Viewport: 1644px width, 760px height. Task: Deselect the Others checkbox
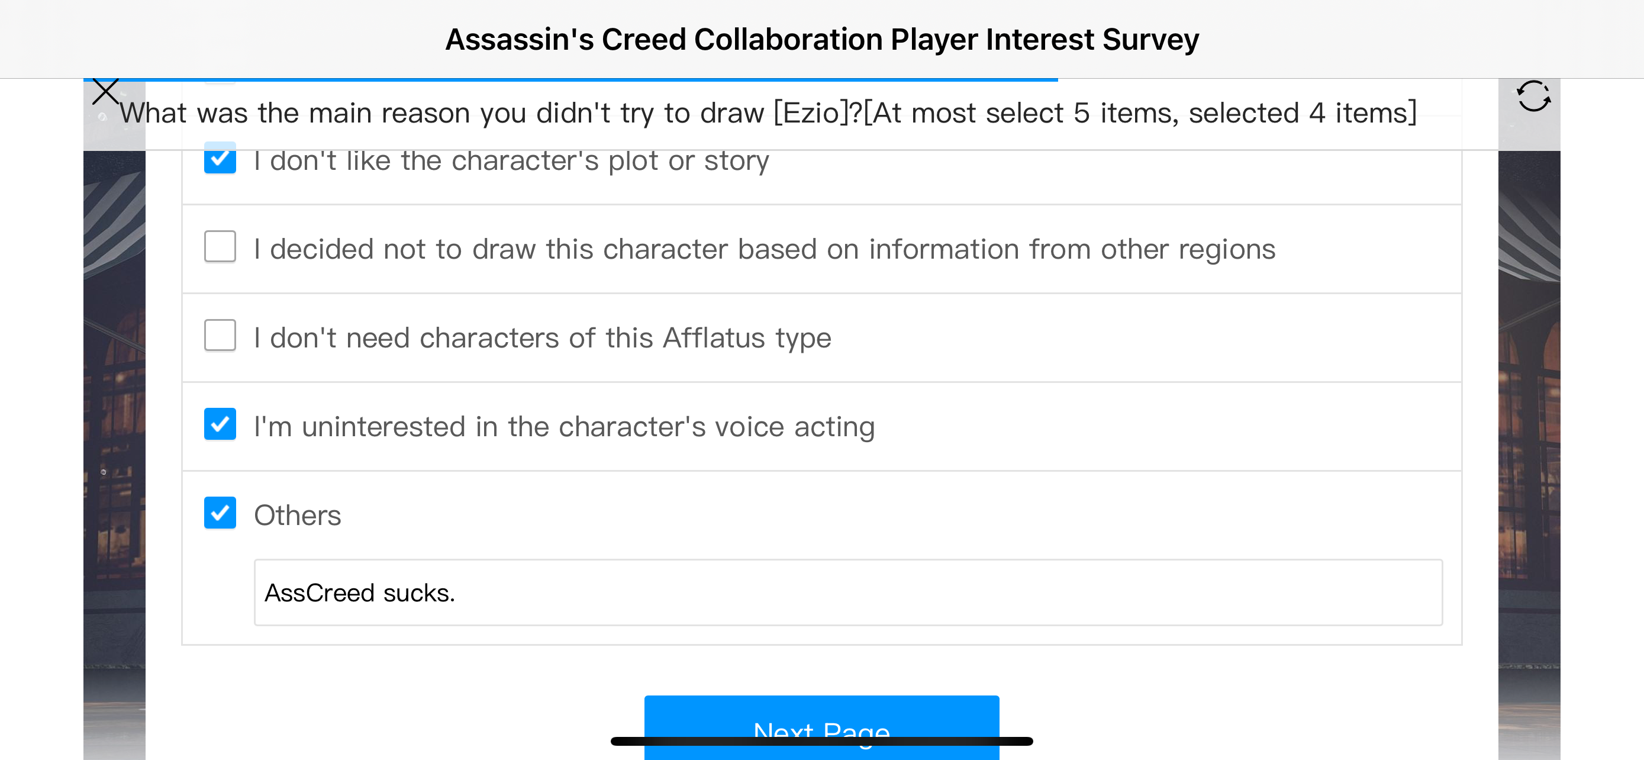coord(220,513)
